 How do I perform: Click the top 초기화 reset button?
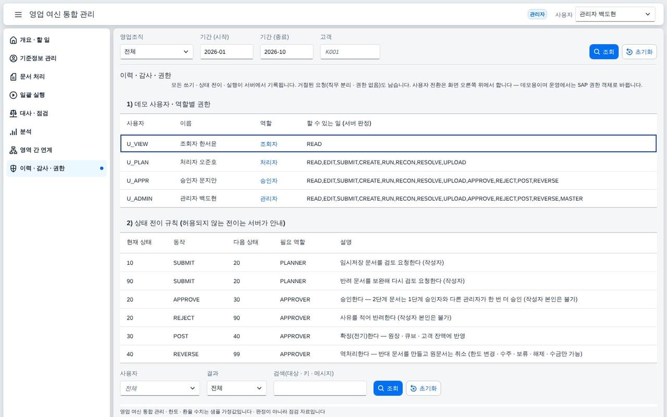coord(639,52)
